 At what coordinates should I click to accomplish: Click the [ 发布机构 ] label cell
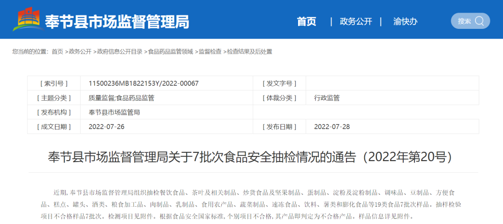(x=54, y=112)
